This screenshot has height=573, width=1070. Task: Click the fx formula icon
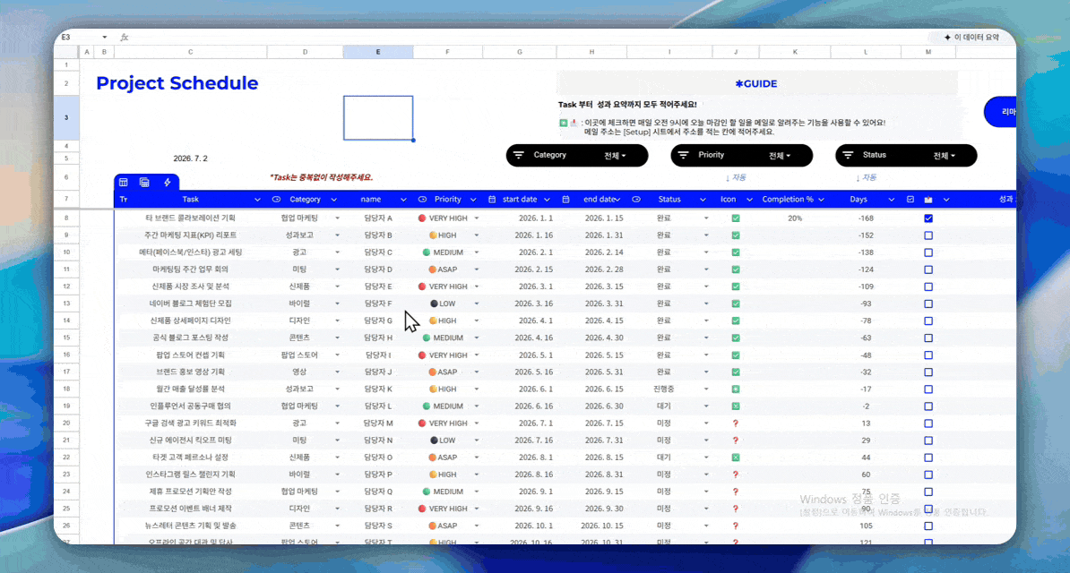[x=125, y=37]
